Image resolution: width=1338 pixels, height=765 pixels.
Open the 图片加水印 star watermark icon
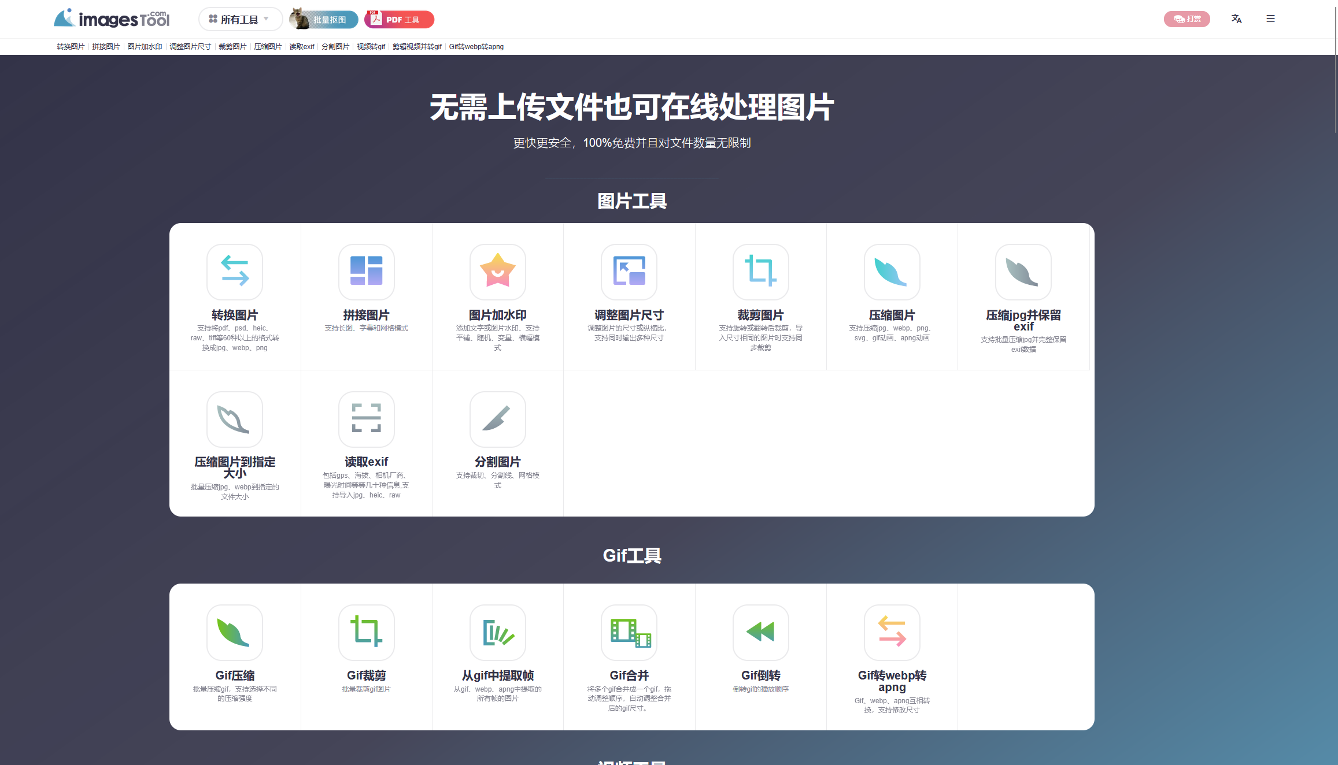(x=497, y=272)
